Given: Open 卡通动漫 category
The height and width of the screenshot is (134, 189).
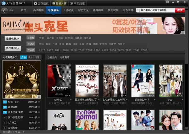Looking at the screenshot, I should 68,10.
